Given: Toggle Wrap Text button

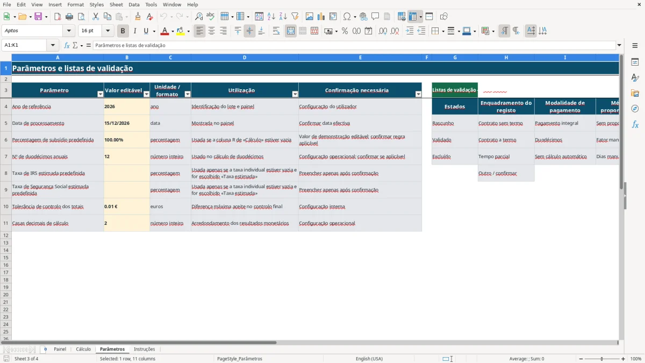Looking at the screenshot, I should point(276,31).
